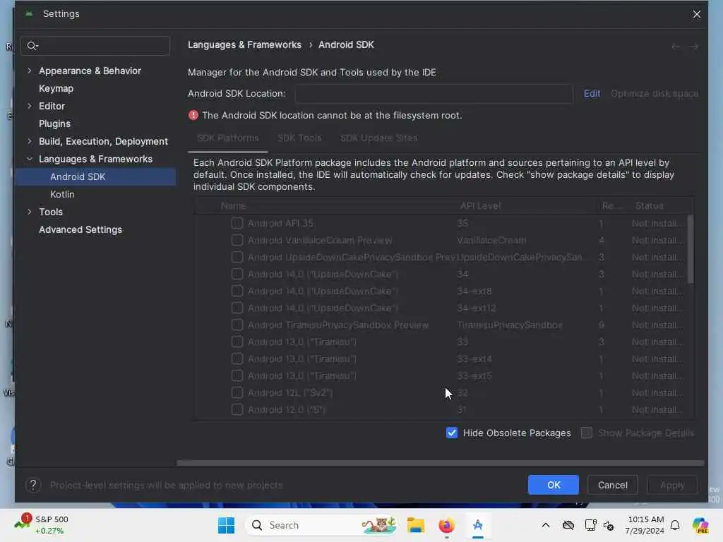
Task: Check Android 13.0 API 33 checkbox
Action: (237, 342)
